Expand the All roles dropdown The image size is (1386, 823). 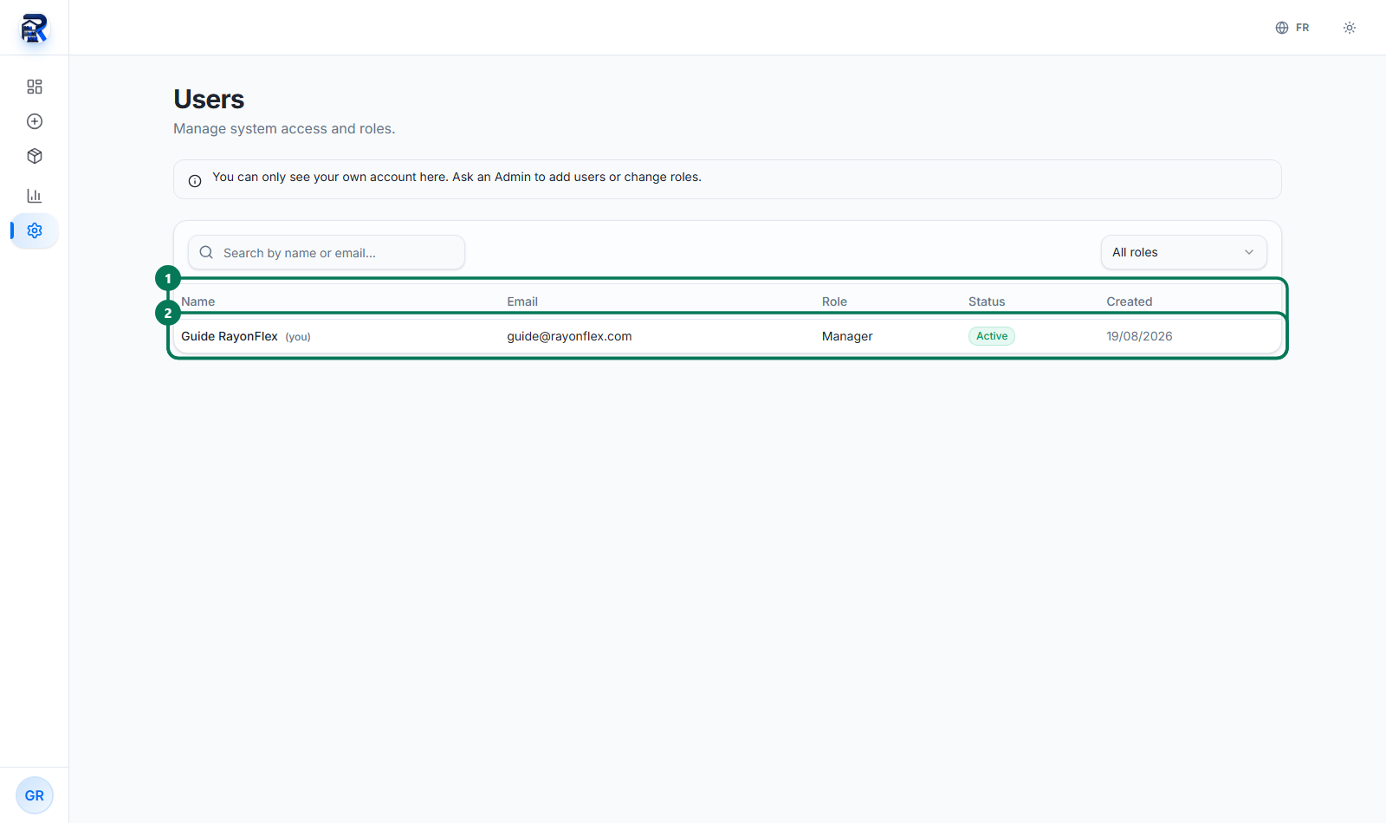(1184, 252)
